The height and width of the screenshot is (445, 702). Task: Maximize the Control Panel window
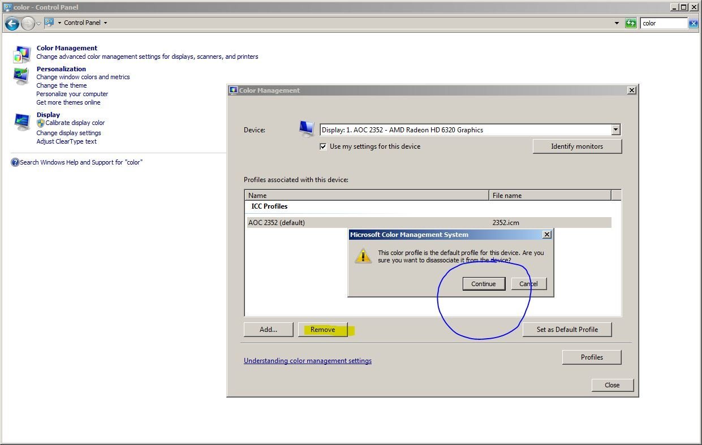[x=683, y=7]
